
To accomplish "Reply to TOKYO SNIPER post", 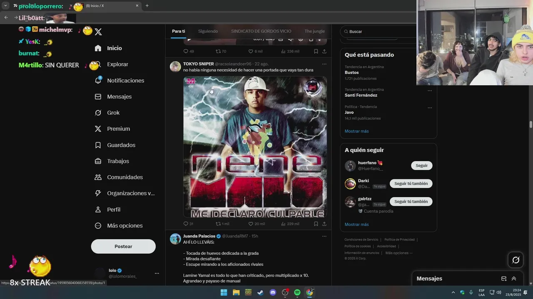I will pos(189,224).
